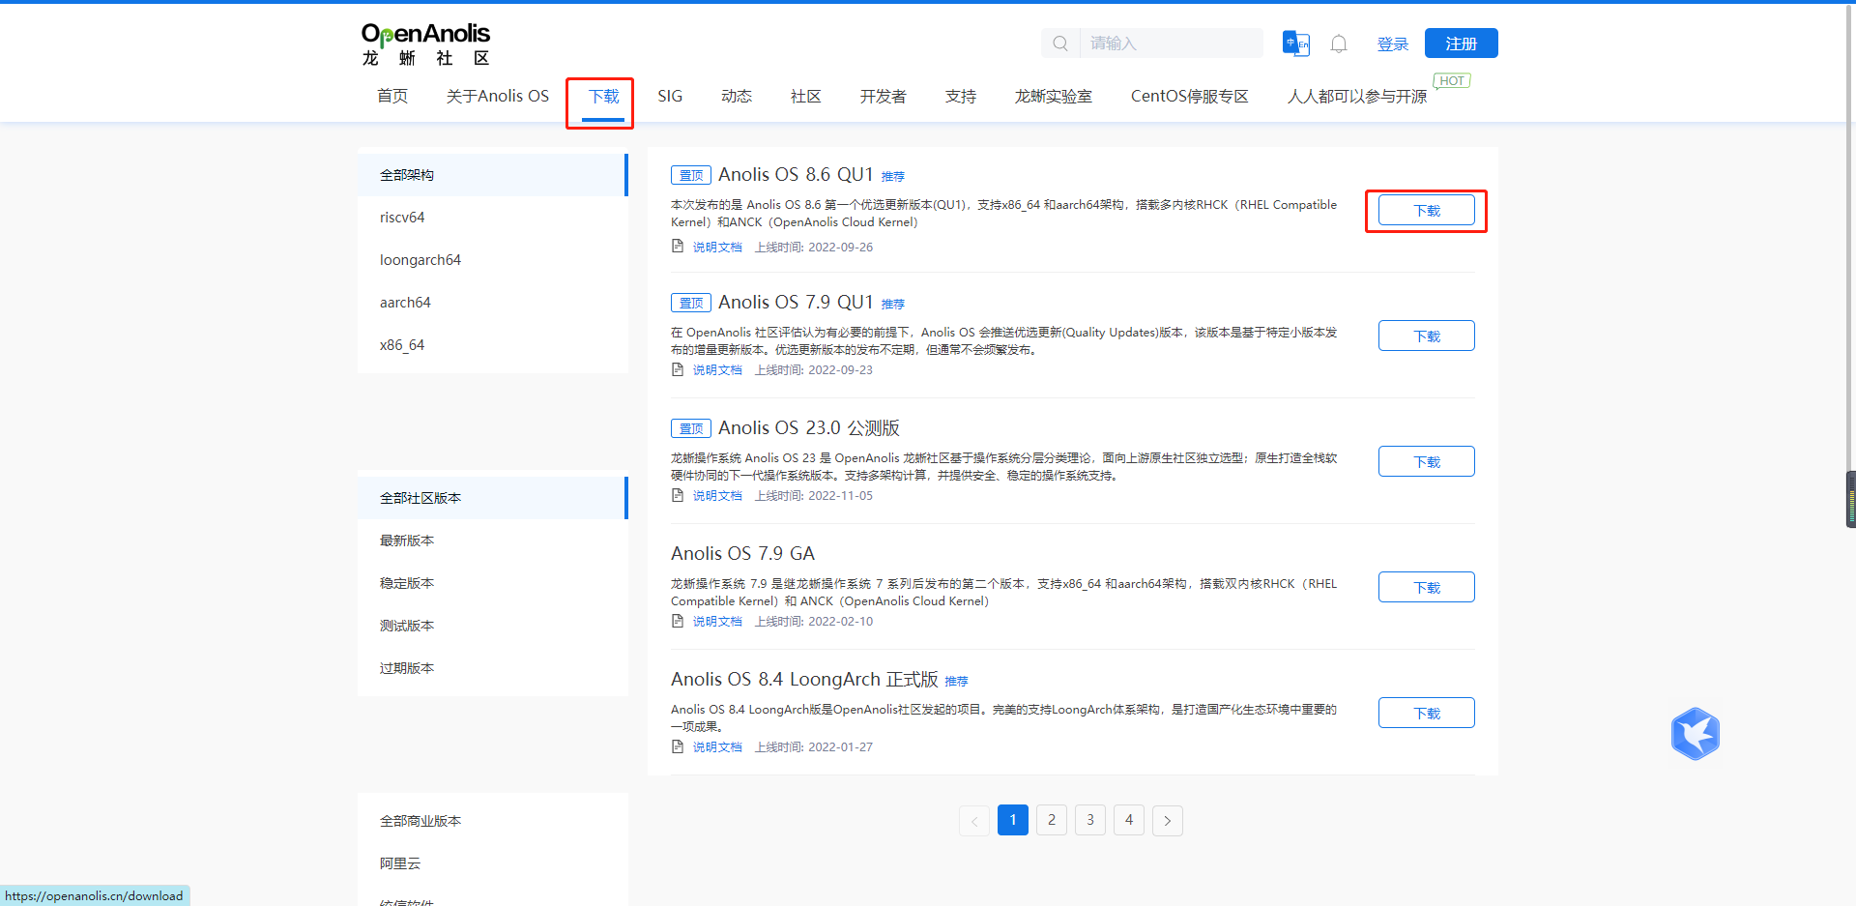1856x906 pixels.
Task: Open the 龙蜥实验室 menu item
Action: (1053, 96)
